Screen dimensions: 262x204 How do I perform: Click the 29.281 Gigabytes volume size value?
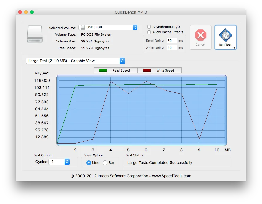[95, 41]
